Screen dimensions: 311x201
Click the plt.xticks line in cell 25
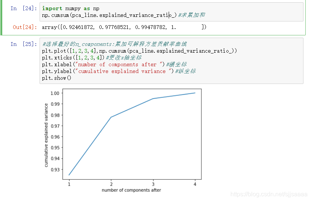coord(91,58)
